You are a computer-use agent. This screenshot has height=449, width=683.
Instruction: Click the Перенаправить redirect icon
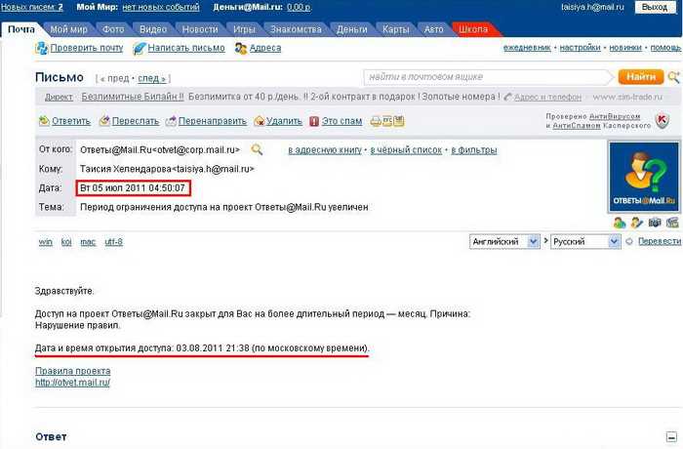click(x=171, y=121)
